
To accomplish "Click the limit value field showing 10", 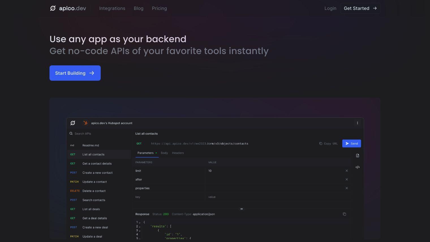I will [274, 171].
